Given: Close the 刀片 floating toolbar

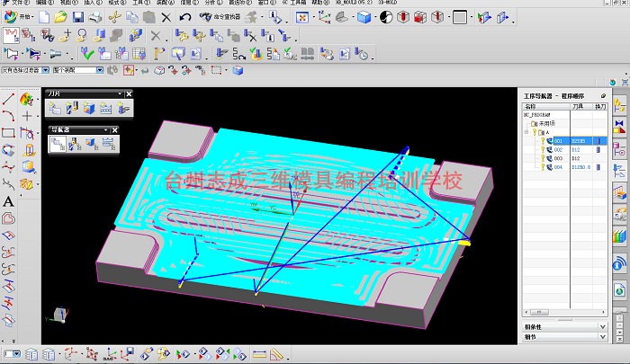Looking at the screenshot, I should point(129,93).
